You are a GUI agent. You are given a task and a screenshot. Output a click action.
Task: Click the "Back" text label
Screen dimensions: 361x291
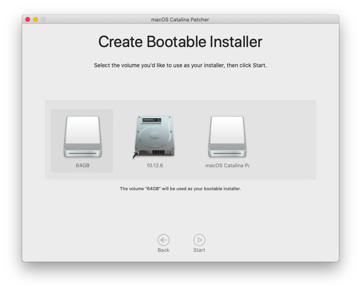[163, 250]
